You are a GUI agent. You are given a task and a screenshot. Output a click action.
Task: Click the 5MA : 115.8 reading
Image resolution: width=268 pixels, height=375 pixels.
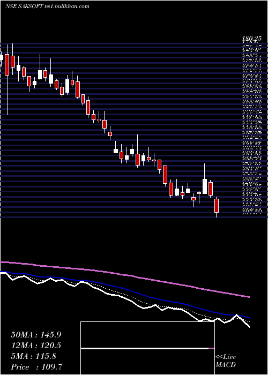33,356
